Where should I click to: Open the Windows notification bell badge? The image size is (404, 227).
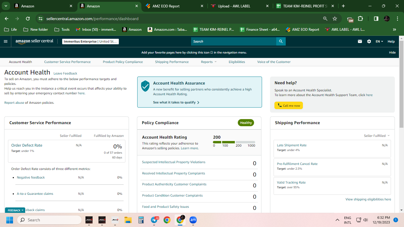pyautogui.click(x=395, y=220)
